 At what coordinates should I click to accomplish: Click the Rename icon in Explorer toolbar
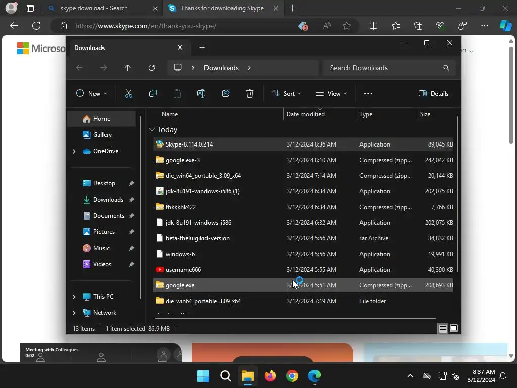[x=201, y=93]
